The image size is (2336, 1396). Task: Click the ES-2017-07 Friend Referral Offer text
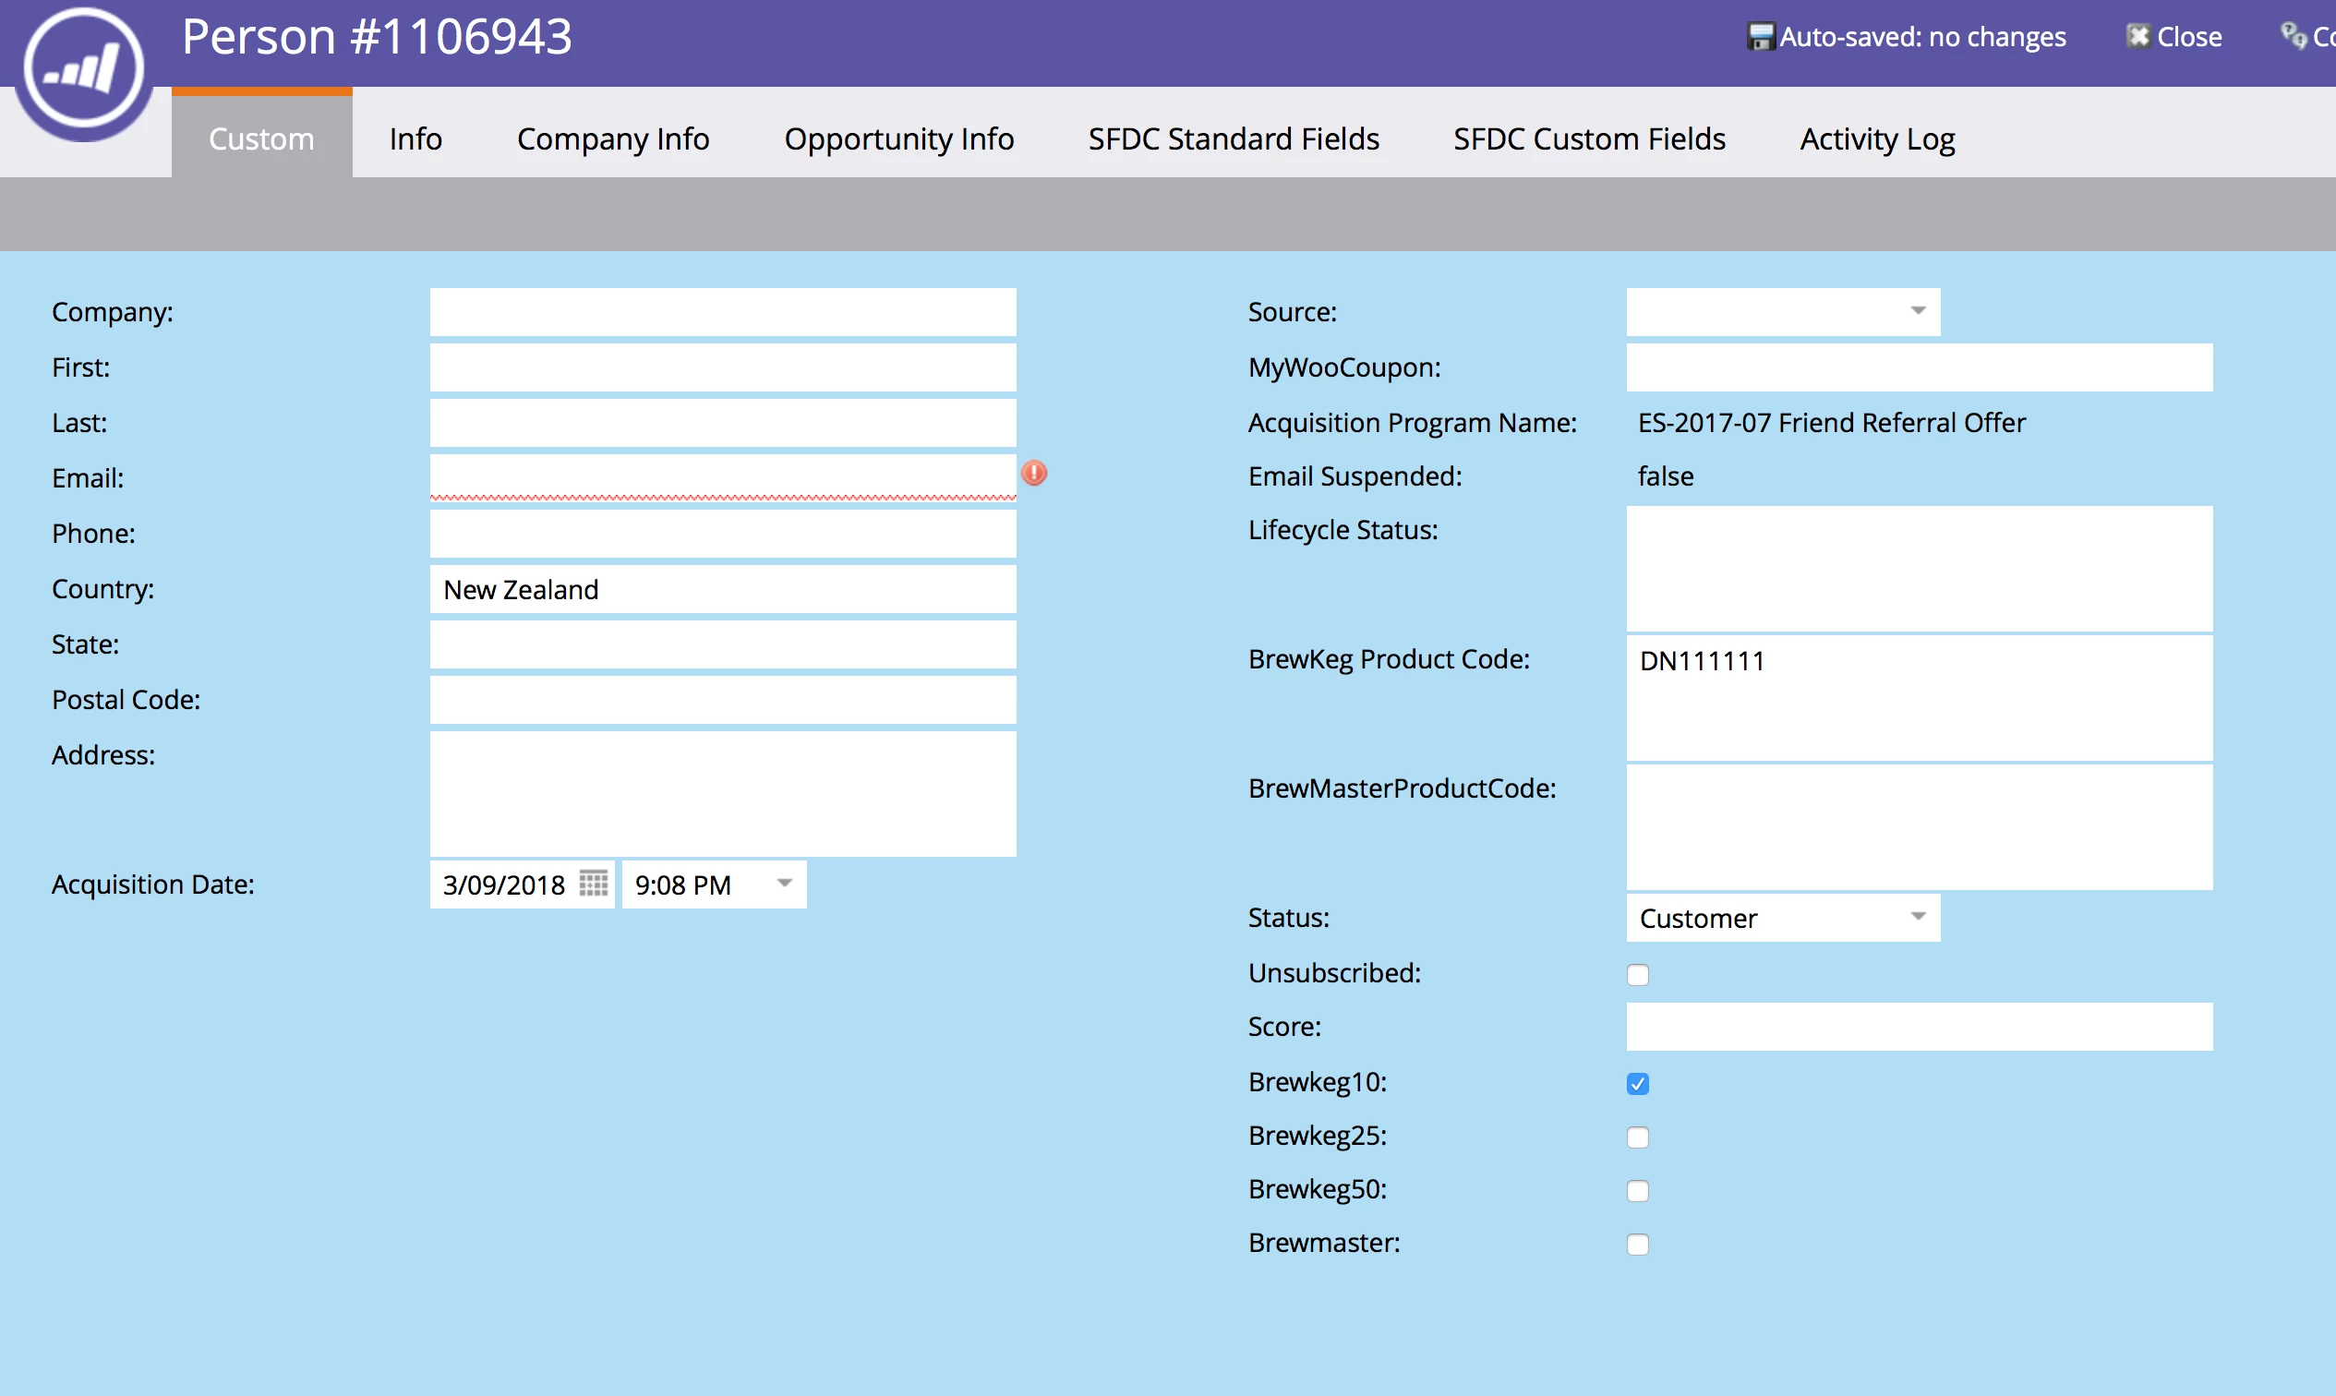1831,422
